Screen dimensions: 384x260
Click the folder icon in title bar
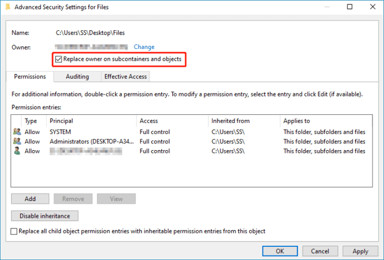tap(7, 7)
